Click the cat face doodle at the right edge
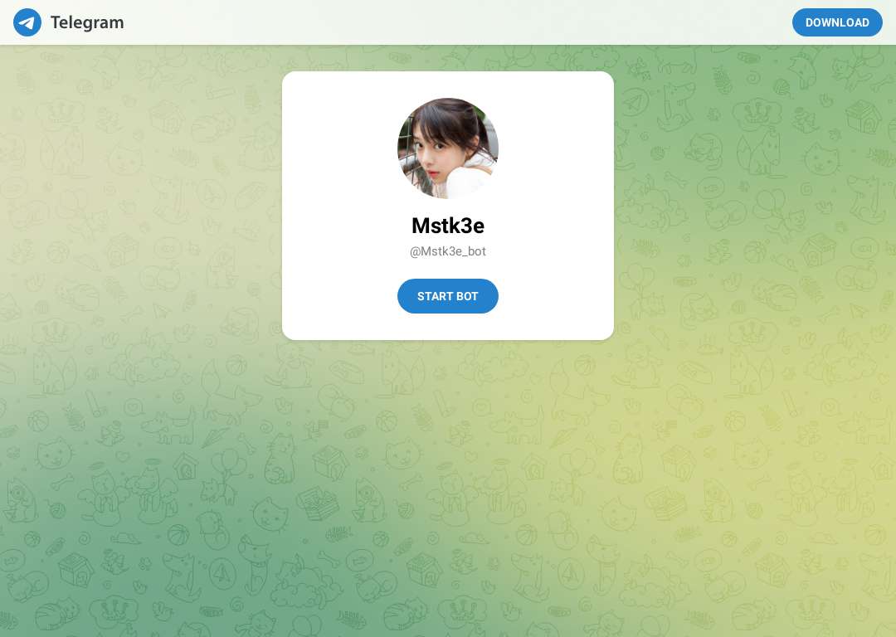This screenshot has height=637, width=896. pyautogui.click(x=821, y=158)
